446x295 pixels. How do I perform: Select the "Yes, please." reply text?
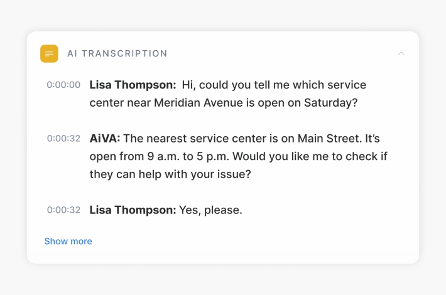point(210,210)
